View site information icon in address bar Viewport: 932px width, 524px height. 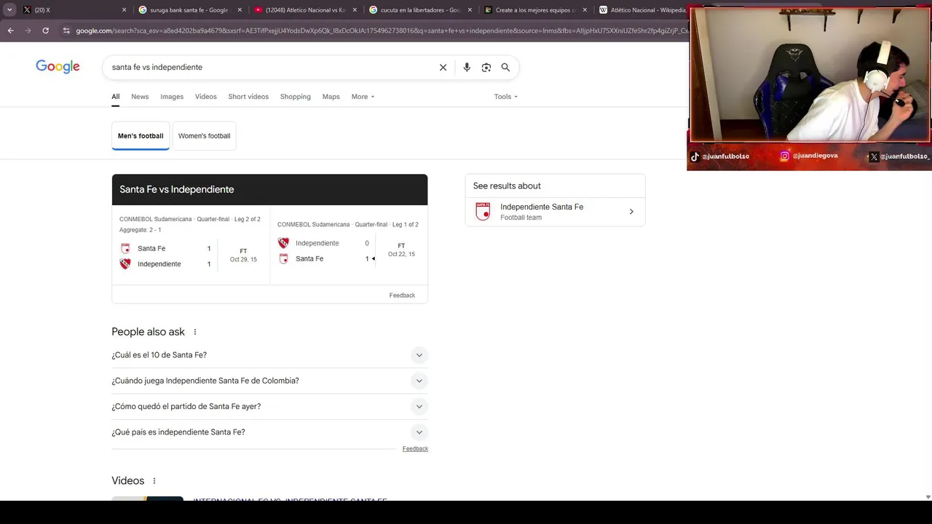(66, 31)
